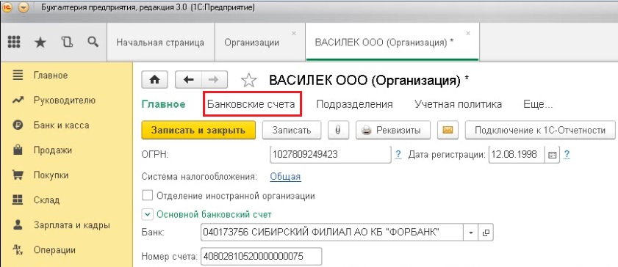
Task: Open the history icon in top toolbar
Action: pos(67,42)
